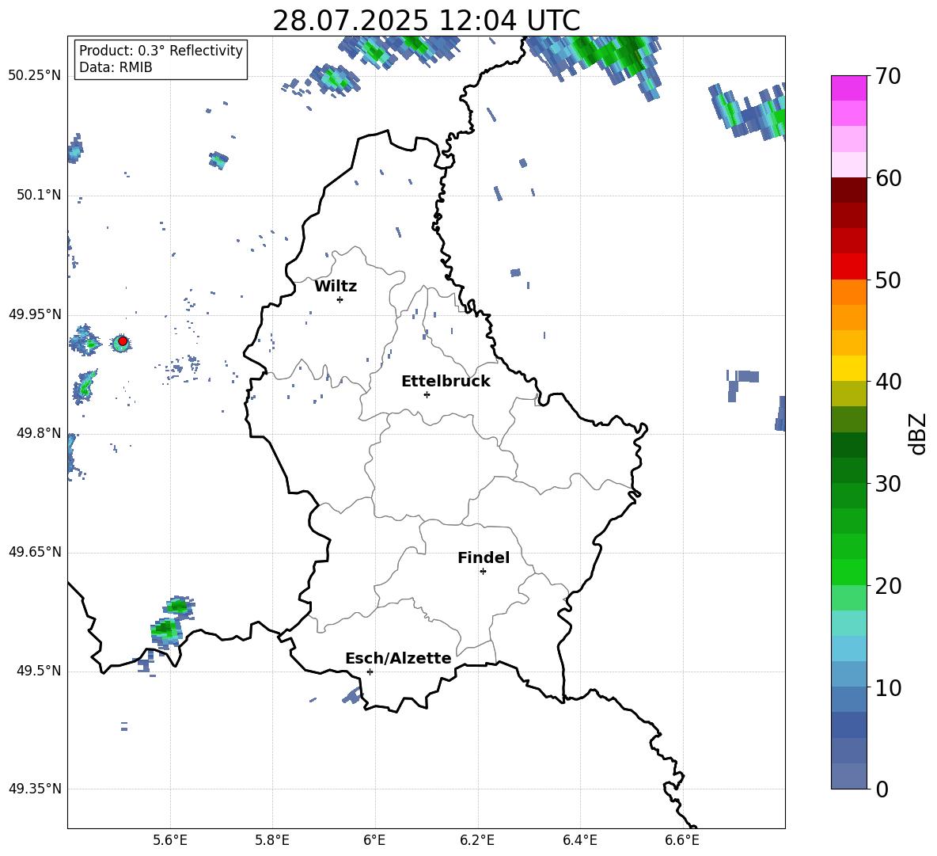
Task: Click the Esch/Alzette city label
Action: (x=398, y=658)
